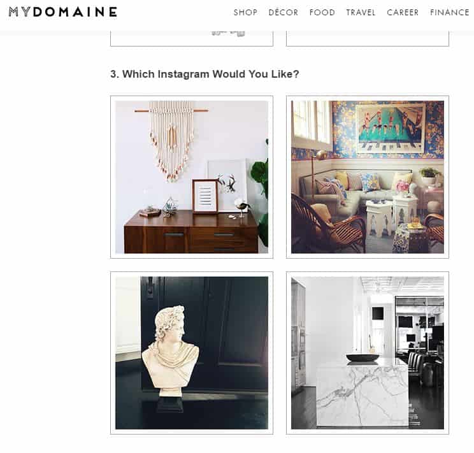Navigate to the TRAVEL section

(x=361, y=12)
